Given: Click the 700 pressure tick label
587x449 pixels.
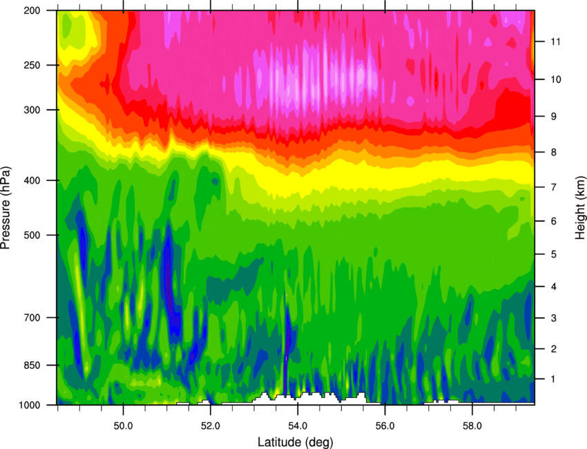Looking at the screenshot, I should 32,318.
